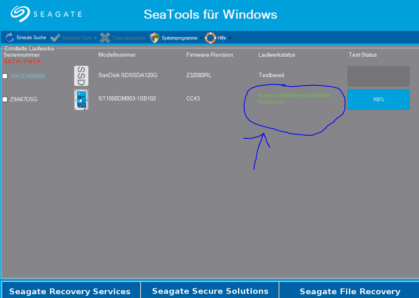Select the Erneute Suche menu label

(31, 38)
